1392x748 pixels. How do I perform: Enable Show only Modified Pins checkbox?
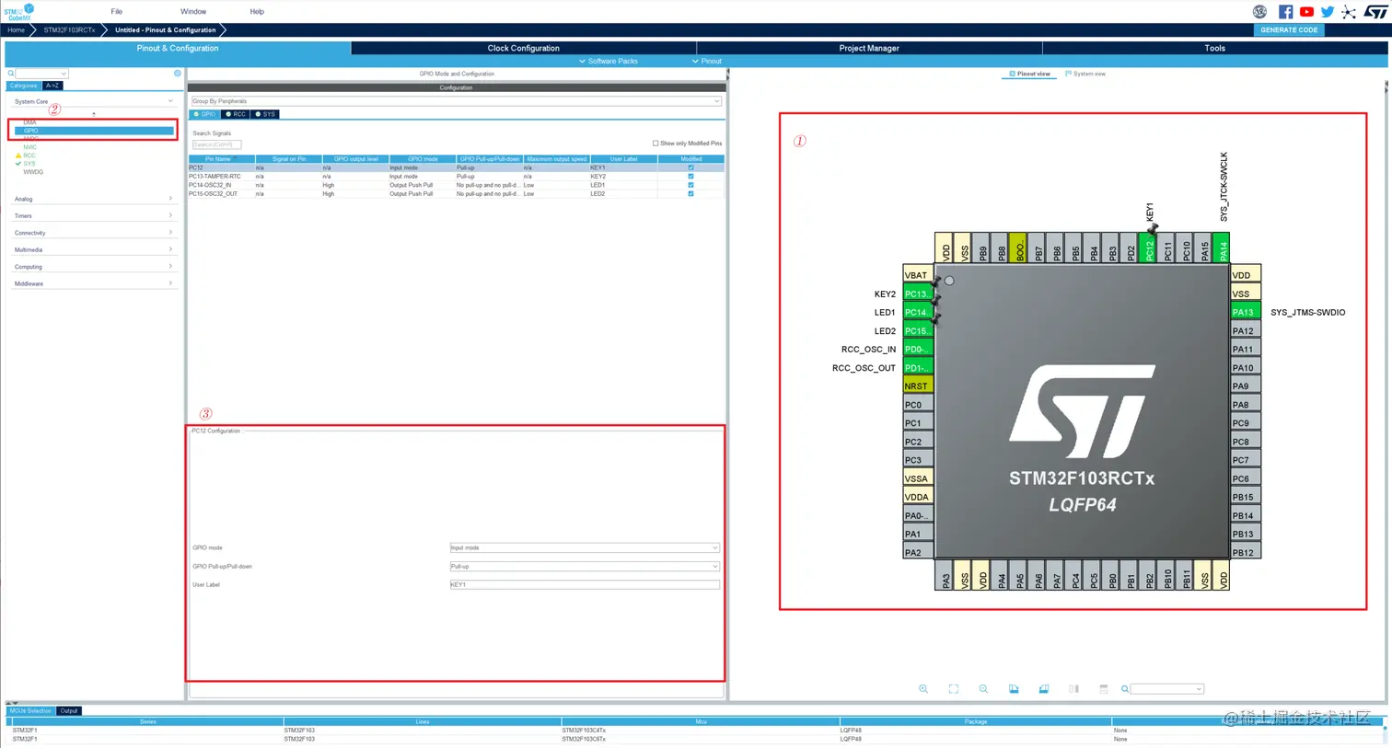pyautogui.click(x=655, y=144)
